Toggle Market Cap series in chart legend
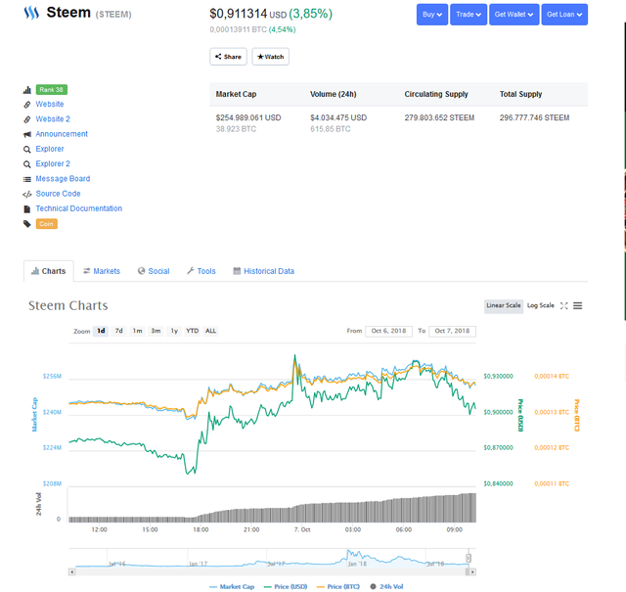Screen dimensions: 626x592 pos(232,586)
